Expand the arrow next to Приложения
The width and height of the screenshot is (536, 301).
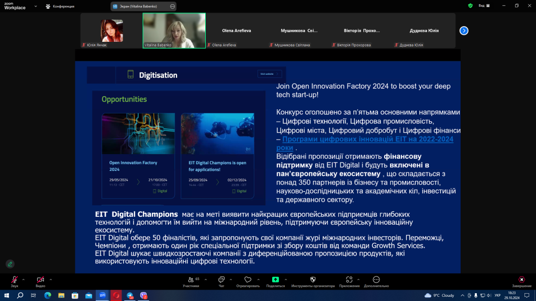358,280
